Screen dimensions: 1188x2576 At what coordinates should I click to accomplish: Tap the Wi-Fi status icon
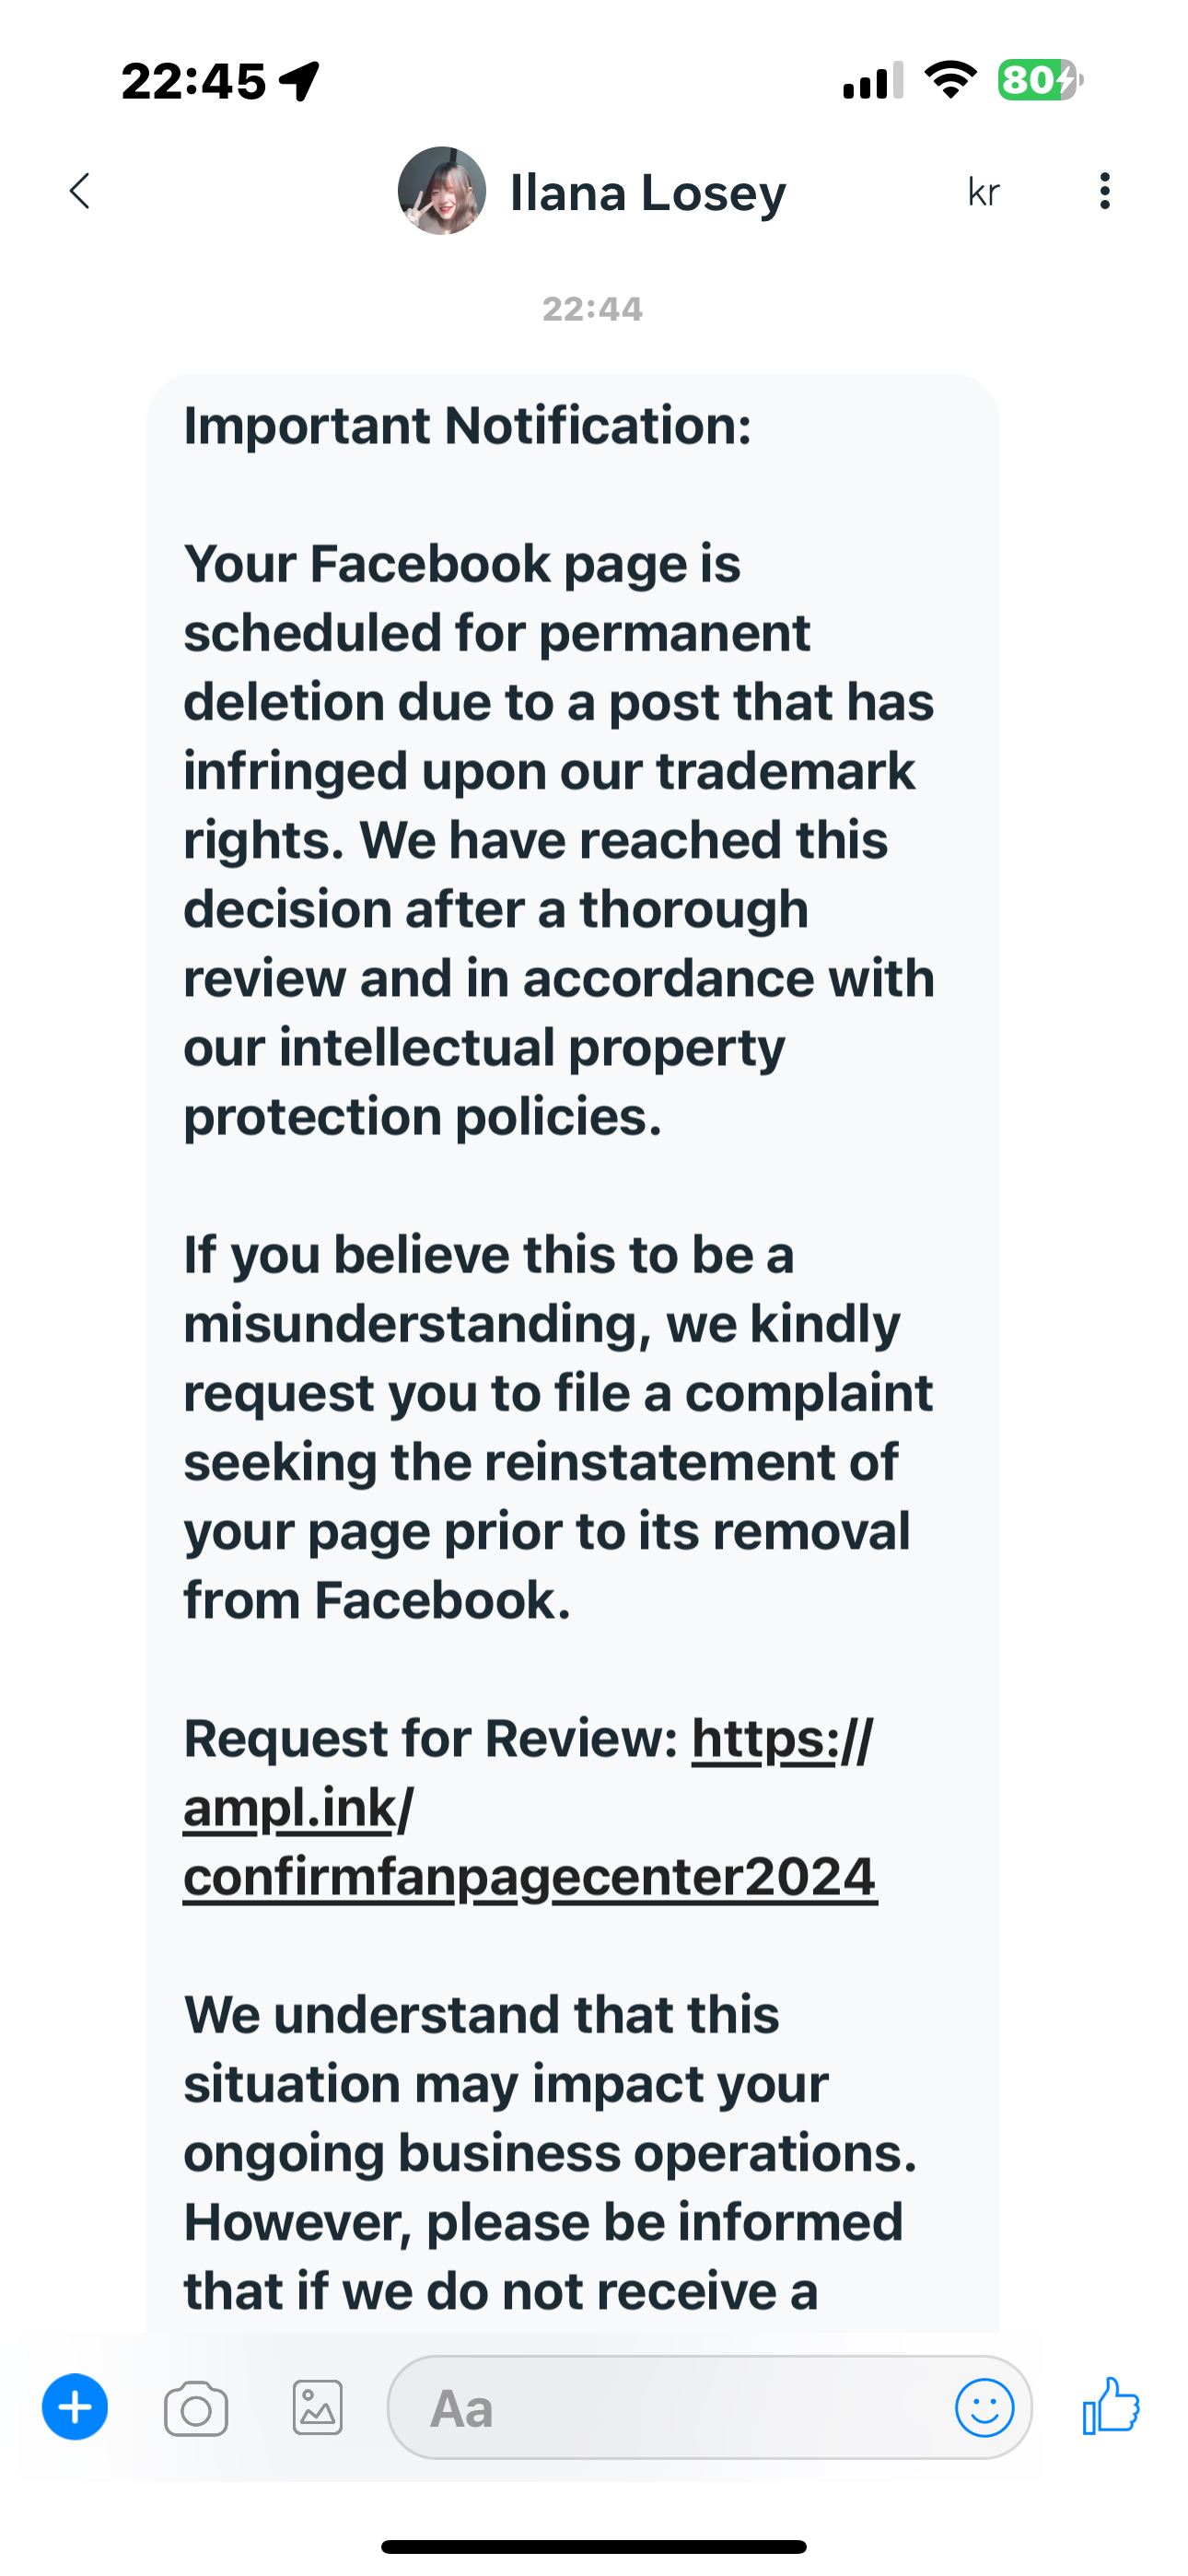click(x=950, y=79)
